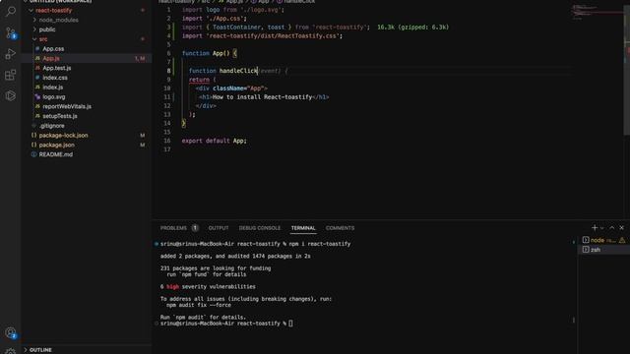
Task: Select the node terminal instance
Action: pyautogui.click(x=603, y=240)
